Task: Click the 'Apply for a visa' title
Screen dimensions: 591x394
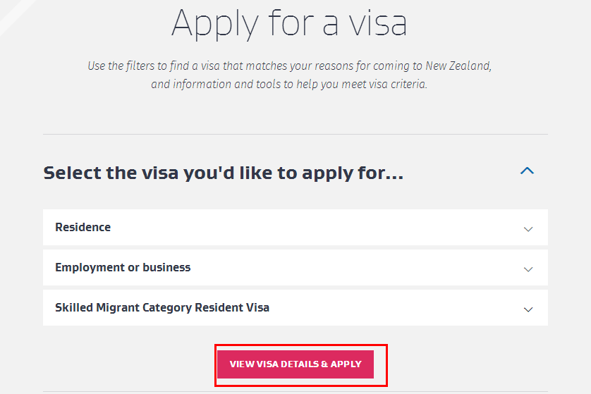Action: [289, 23]
